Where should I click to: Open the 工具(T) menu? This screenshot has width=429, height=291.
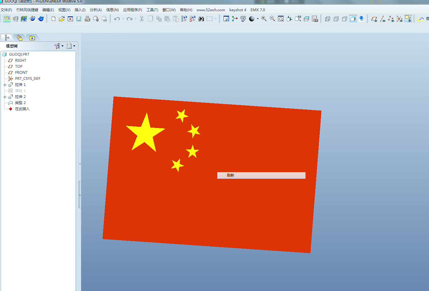click(x=152, y=10)
